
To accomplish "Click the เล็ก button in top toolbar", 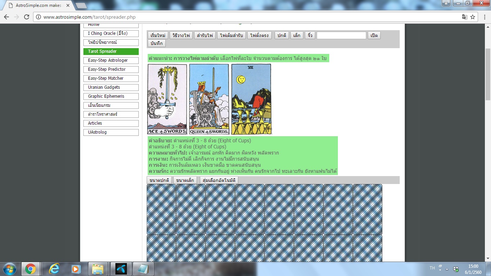I will tap(297, 35).
